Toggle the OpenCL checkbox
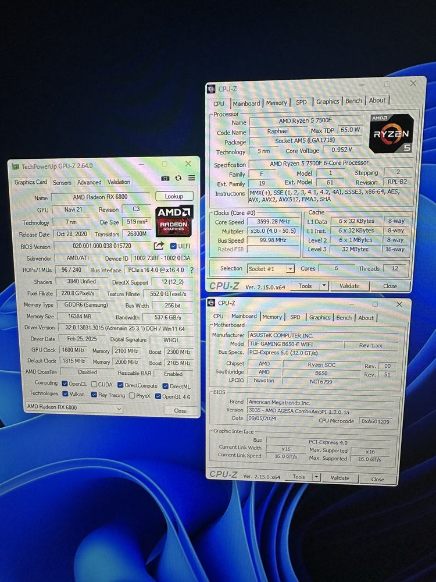The image size is (436, 582). [x=65, y=384]
